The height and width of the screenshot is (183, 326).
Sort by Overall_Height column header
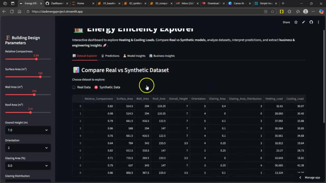[178, 99]
